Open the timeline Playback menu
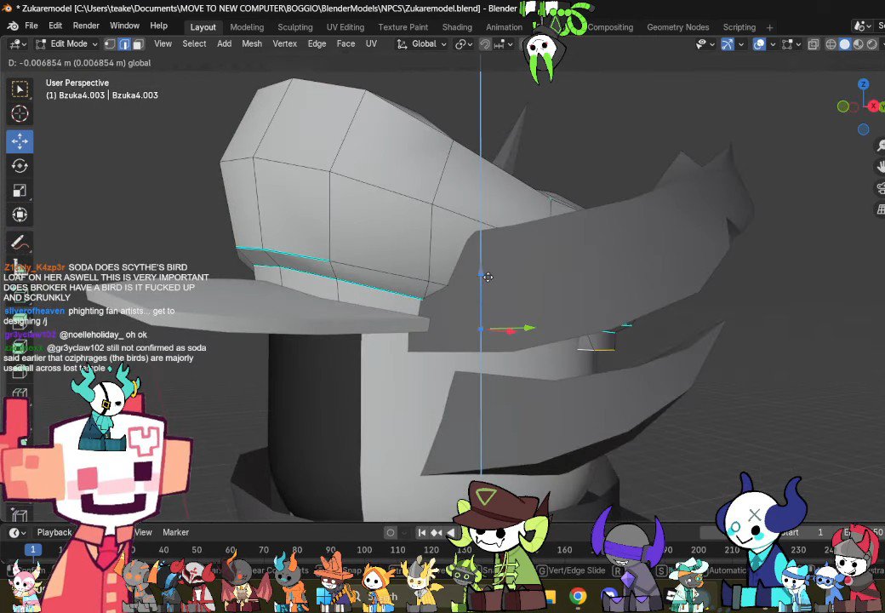This screenshot has height=613, width=885. coord(54,532)
